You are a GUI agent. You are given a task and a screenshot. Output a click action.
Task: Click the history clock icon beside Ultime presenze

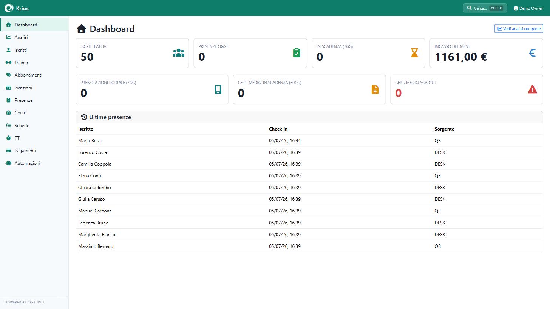[84, 117]
